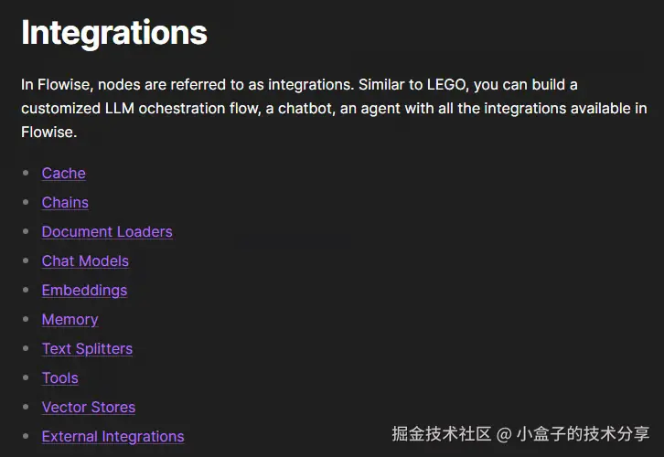Click the 小盒子的技术分享 author watermark
Viewport: 664px width, 457px height.
(x=583, y=433)
